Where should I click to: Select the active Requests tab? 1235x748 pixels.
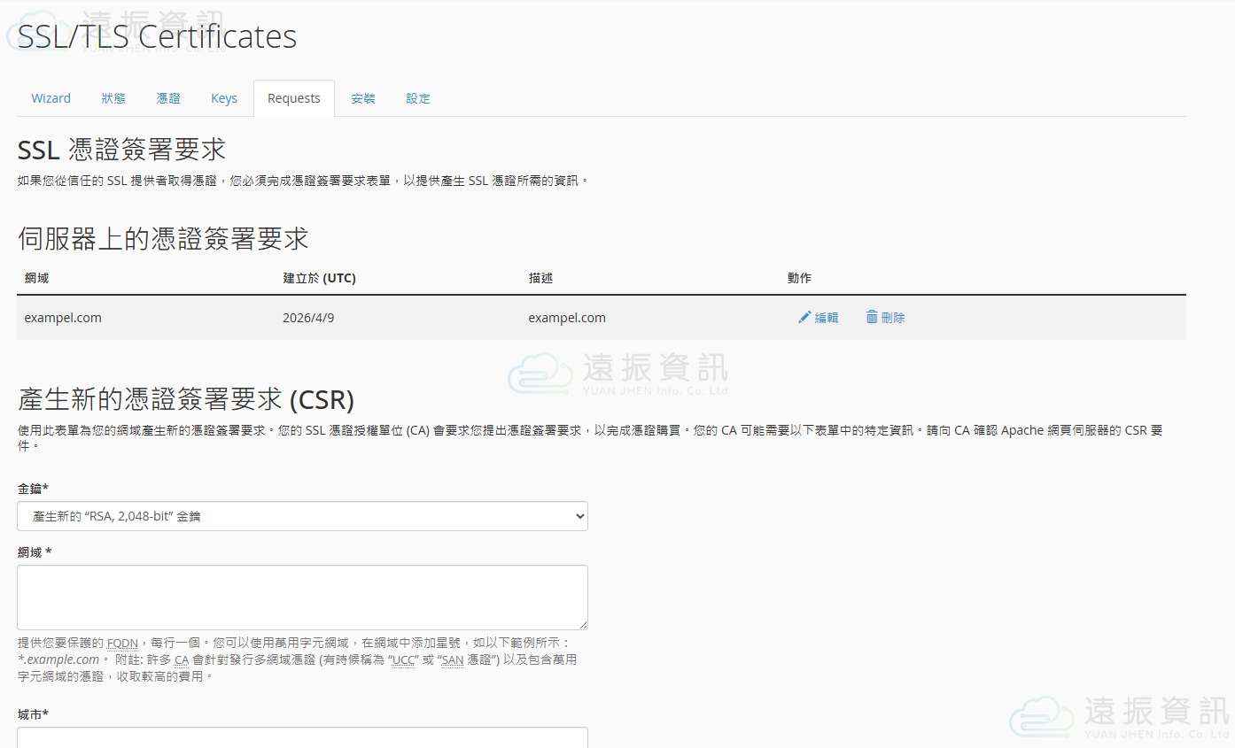click(293, 97)
